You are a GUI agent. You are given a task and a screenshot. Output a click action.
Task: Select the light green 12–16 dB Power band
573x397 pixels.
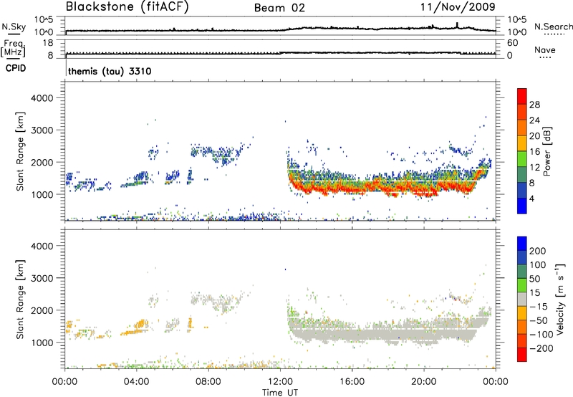pos(522,159)
